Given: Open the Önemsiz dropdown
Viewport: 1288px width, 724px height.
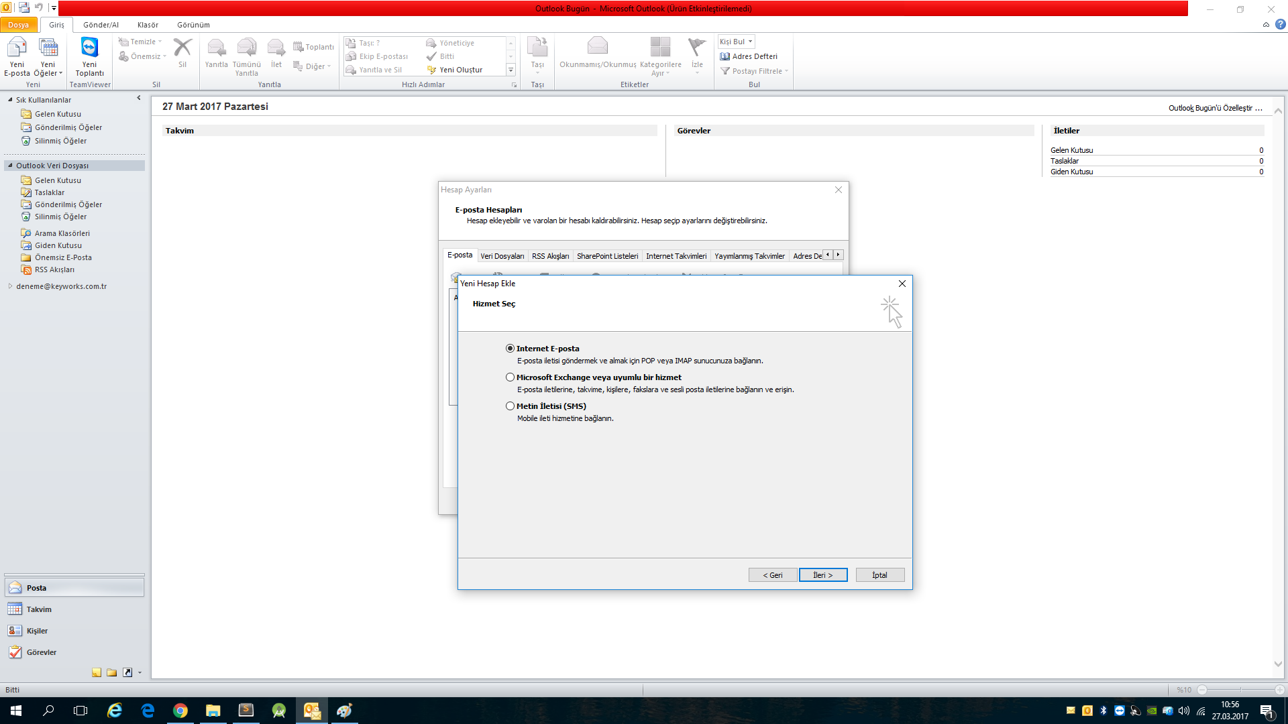Looking at the screenshot, I should pos(142,56).
